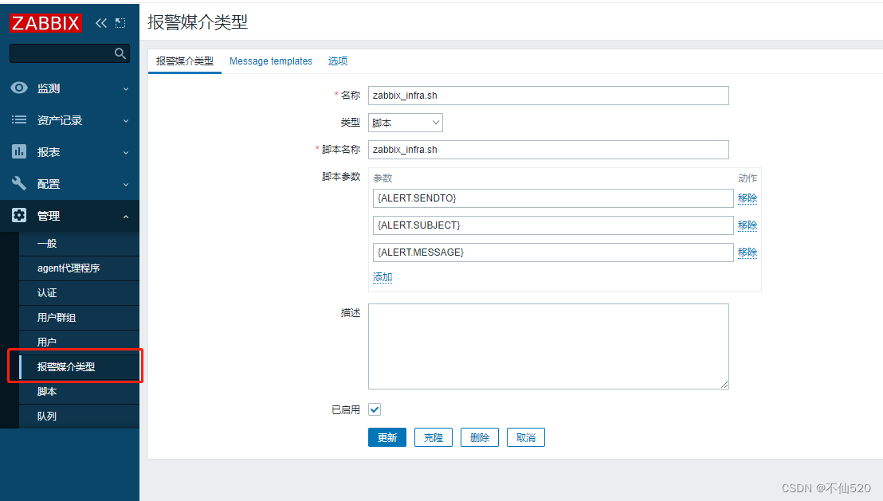Click the wrench icon for 配置

19,183
